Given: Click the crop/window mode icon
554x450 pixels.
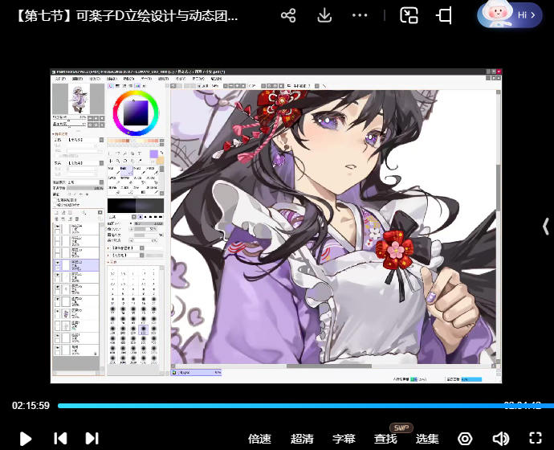Looking at the screenshot, I should [444, 15].
